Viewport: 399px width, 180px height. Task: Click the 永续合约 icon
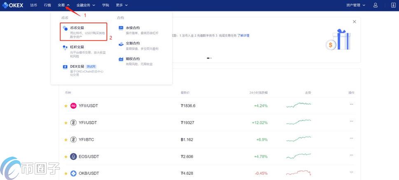coord(121,28)
